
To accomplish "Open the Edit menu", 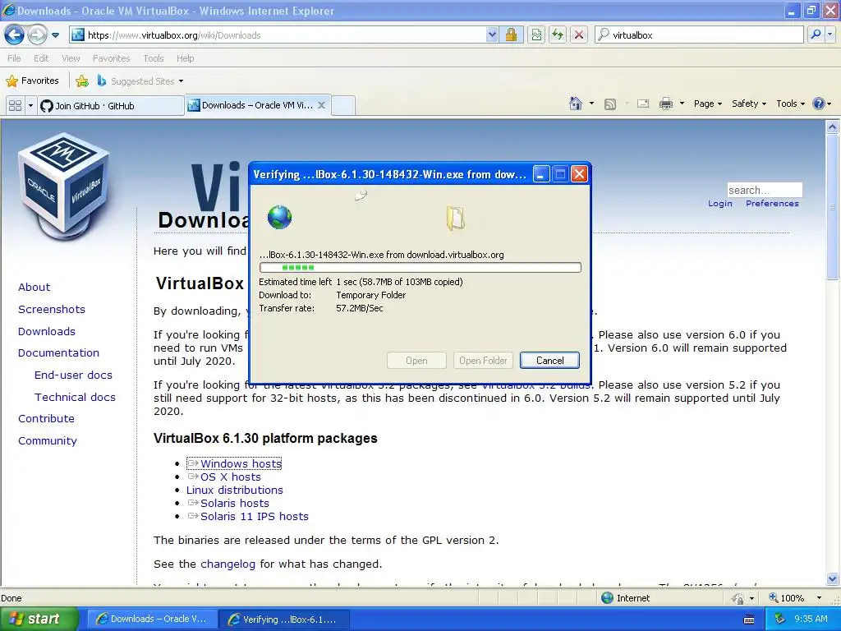I will point(41,58).
